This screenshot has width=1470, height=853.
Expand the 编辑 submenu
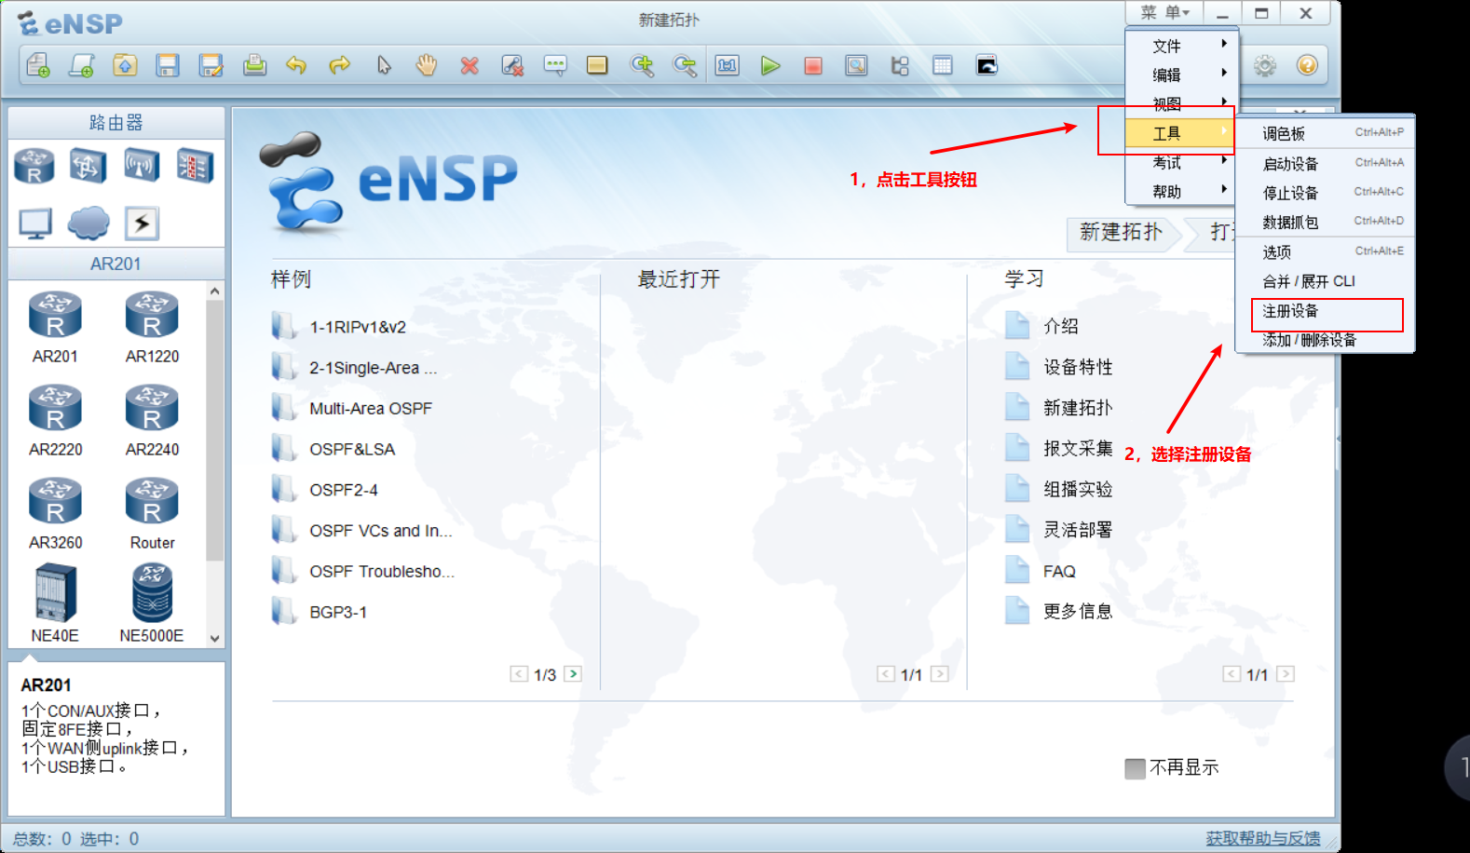[x=1180, y=74]
